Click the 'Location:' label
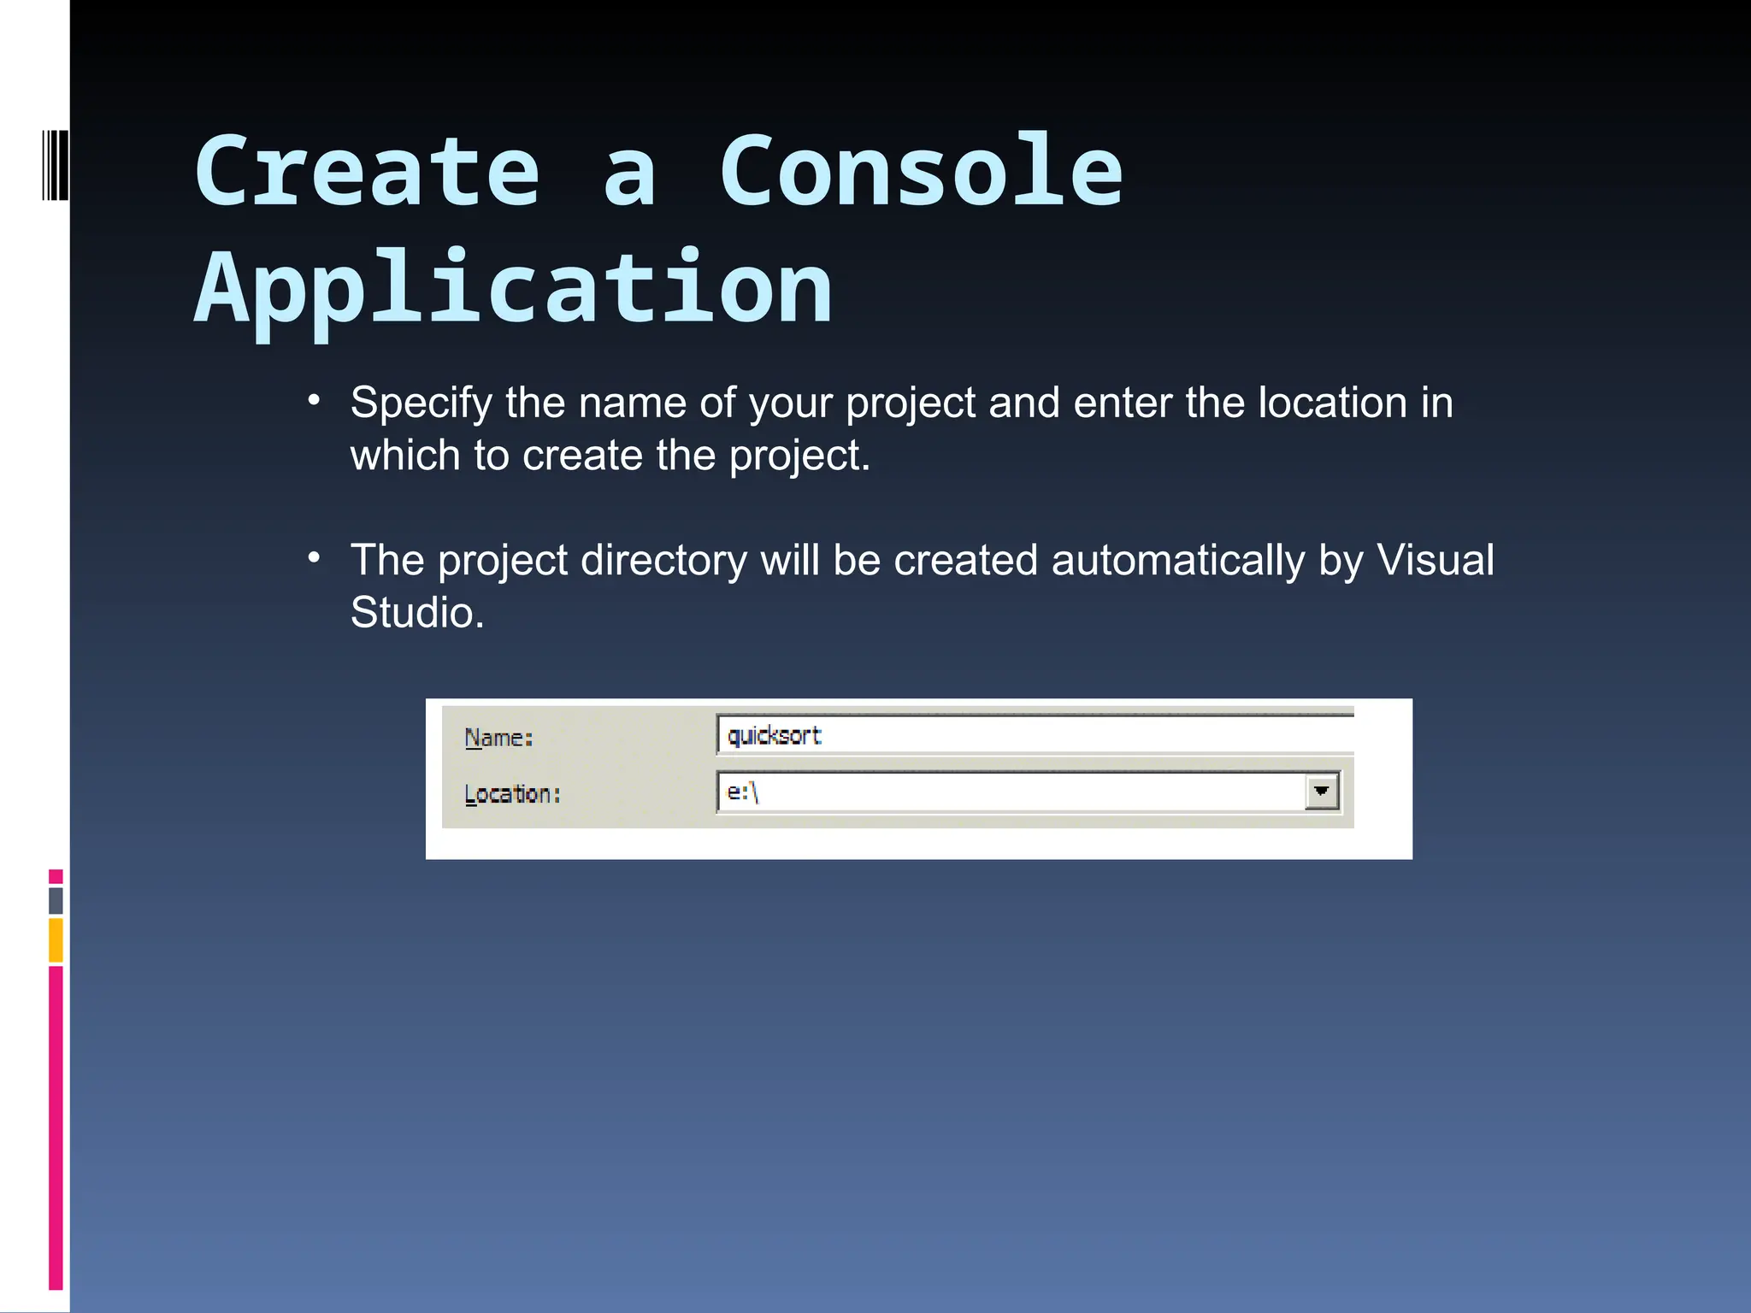The height and width of the screenshot is (1313, 1751). [x=513, y=794]
